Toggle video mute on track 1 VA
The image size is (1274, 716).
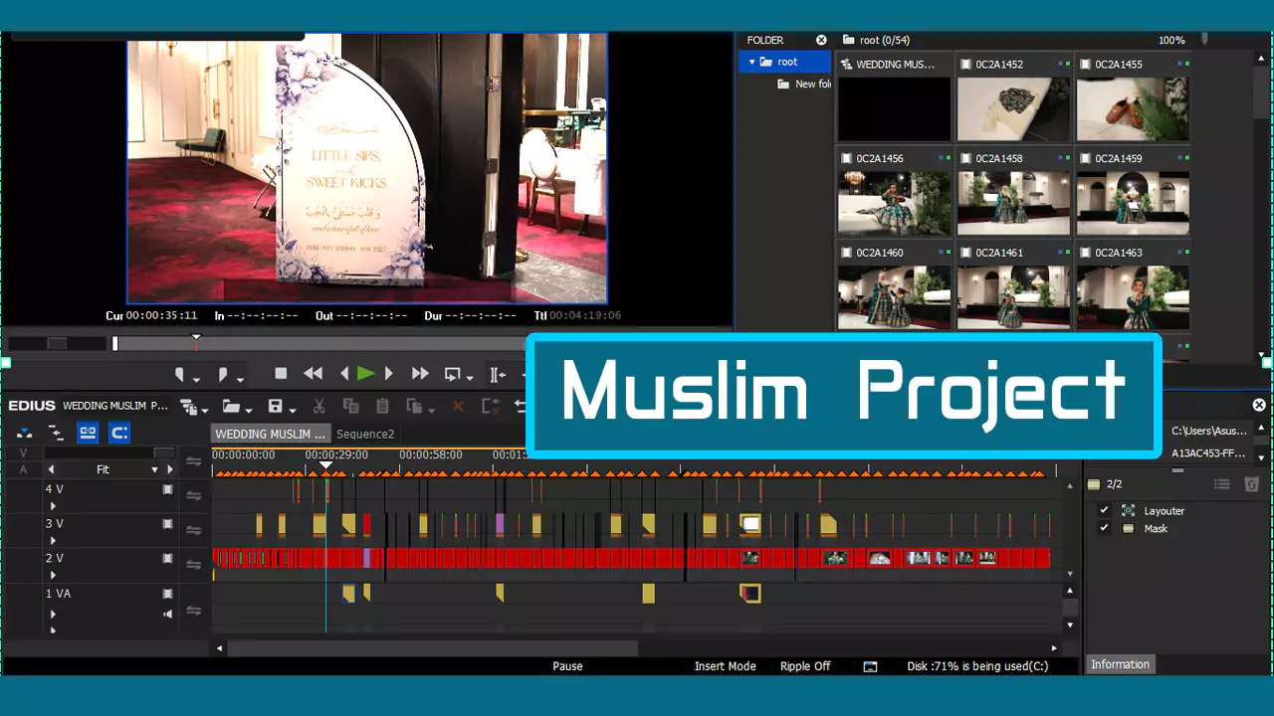(167, 594)
